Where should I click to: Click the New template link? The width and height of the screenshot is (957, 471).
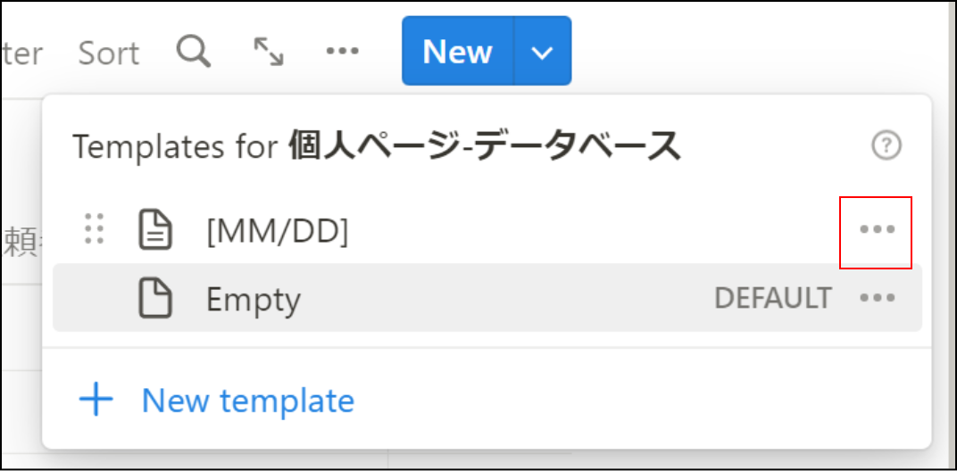(248, 401)
